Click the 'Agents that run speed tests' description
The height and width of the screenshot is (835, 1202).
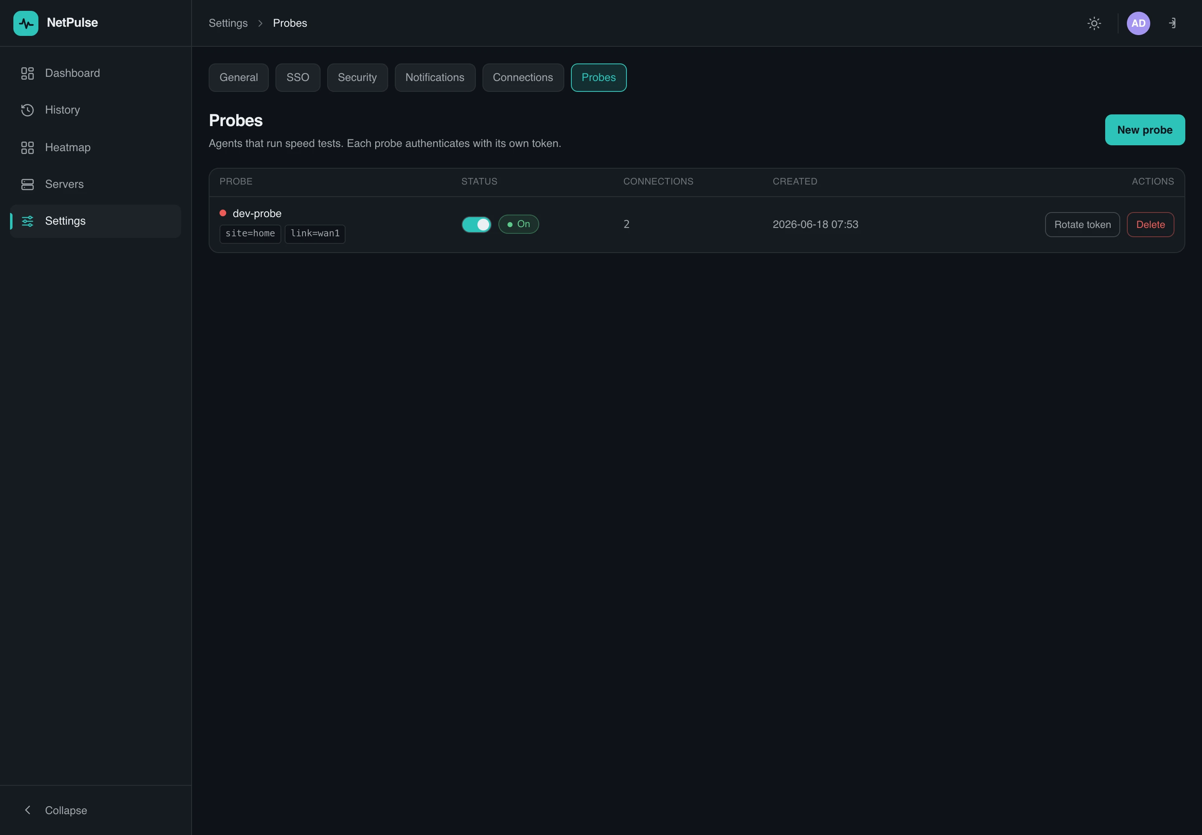384,143
